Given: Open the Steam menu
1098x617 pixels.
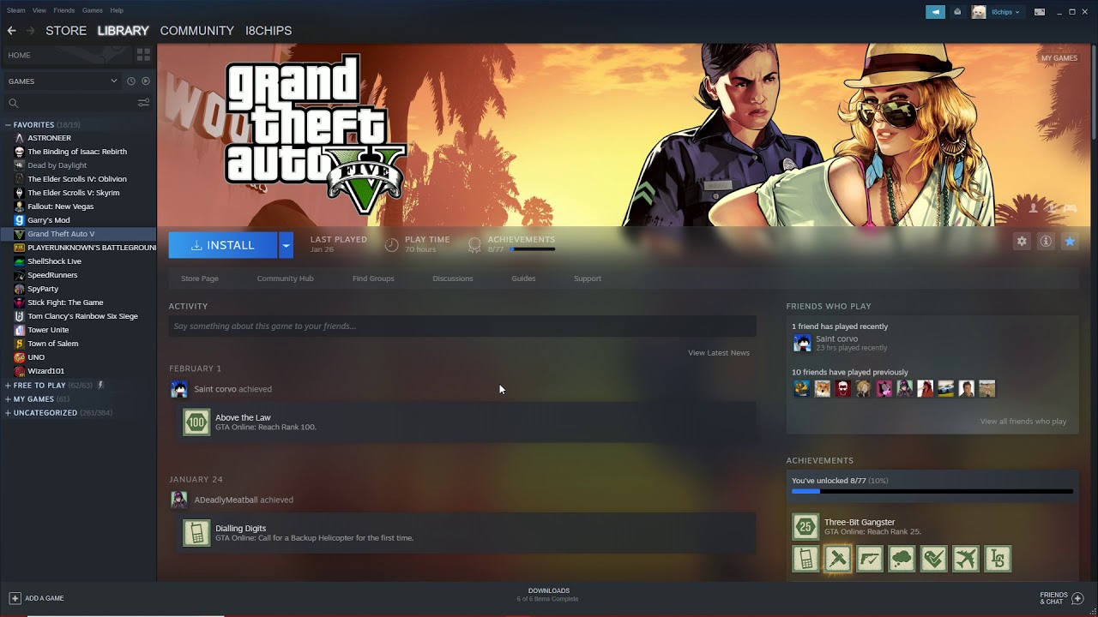Looking at the screenshot, I should [15, 10].
